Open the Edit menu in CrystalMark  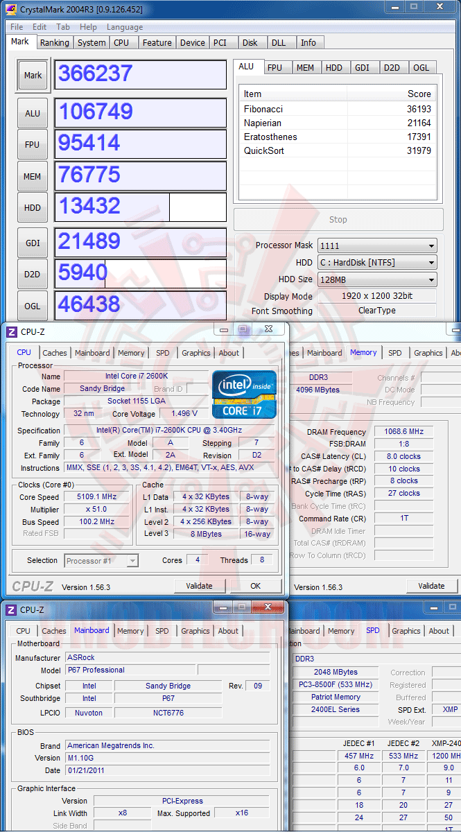pos(40,27)
